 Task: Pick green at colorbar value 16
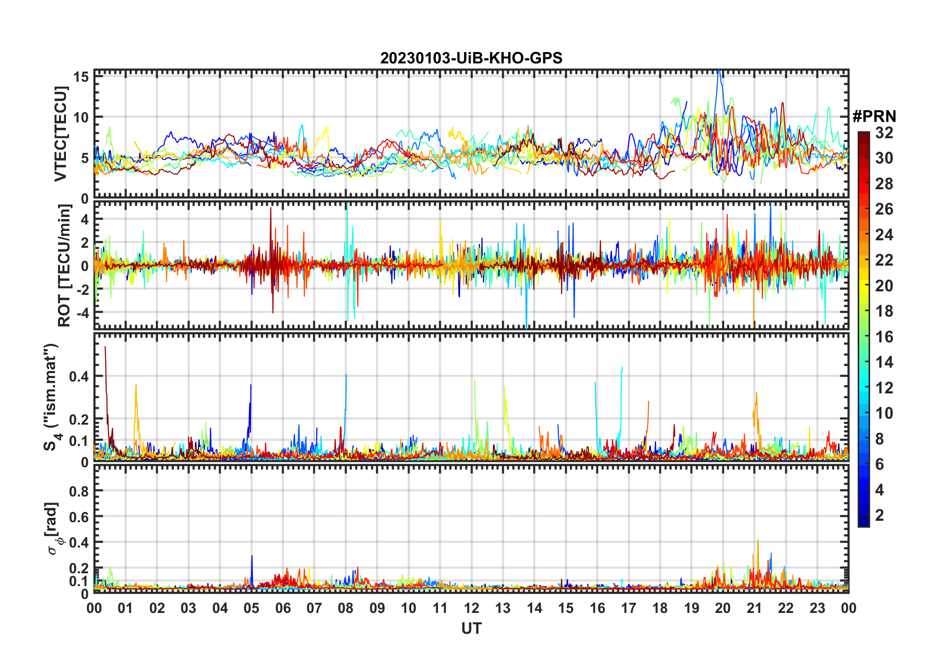click(x=863, y=337)
